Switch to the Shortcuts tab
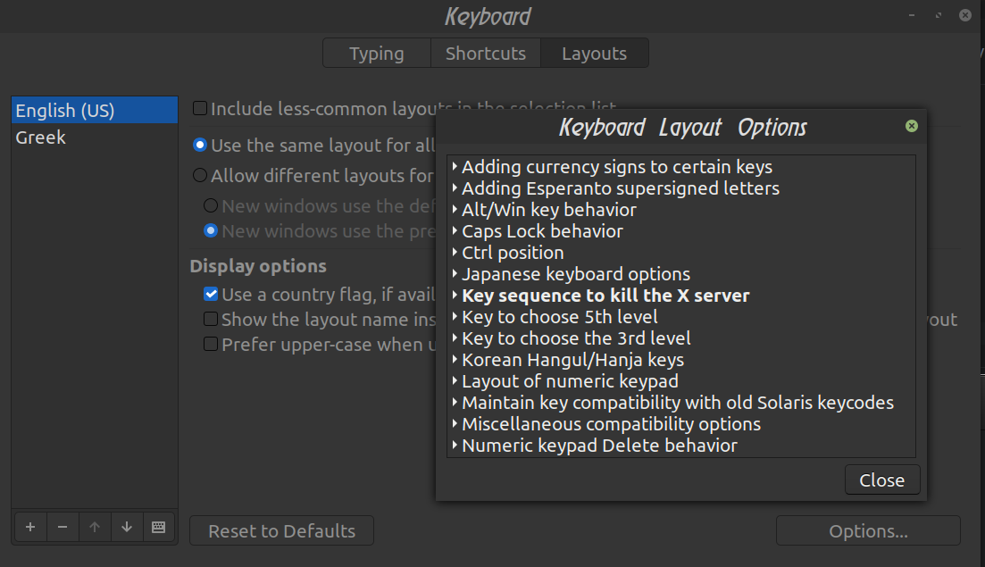 click(x=486, y=54)
